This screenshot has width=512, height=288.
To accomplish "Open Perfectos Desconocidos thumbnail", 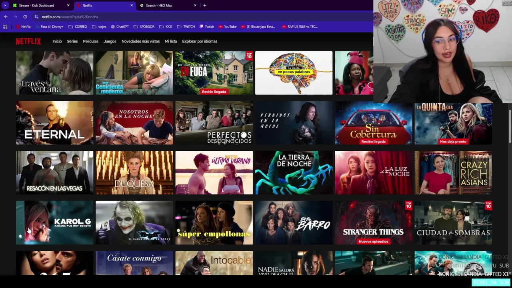I will coord(214,123).
